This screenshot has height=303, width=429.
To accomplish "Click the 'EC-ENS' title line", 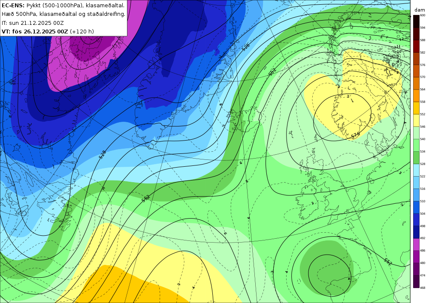I will coord(63,6).
